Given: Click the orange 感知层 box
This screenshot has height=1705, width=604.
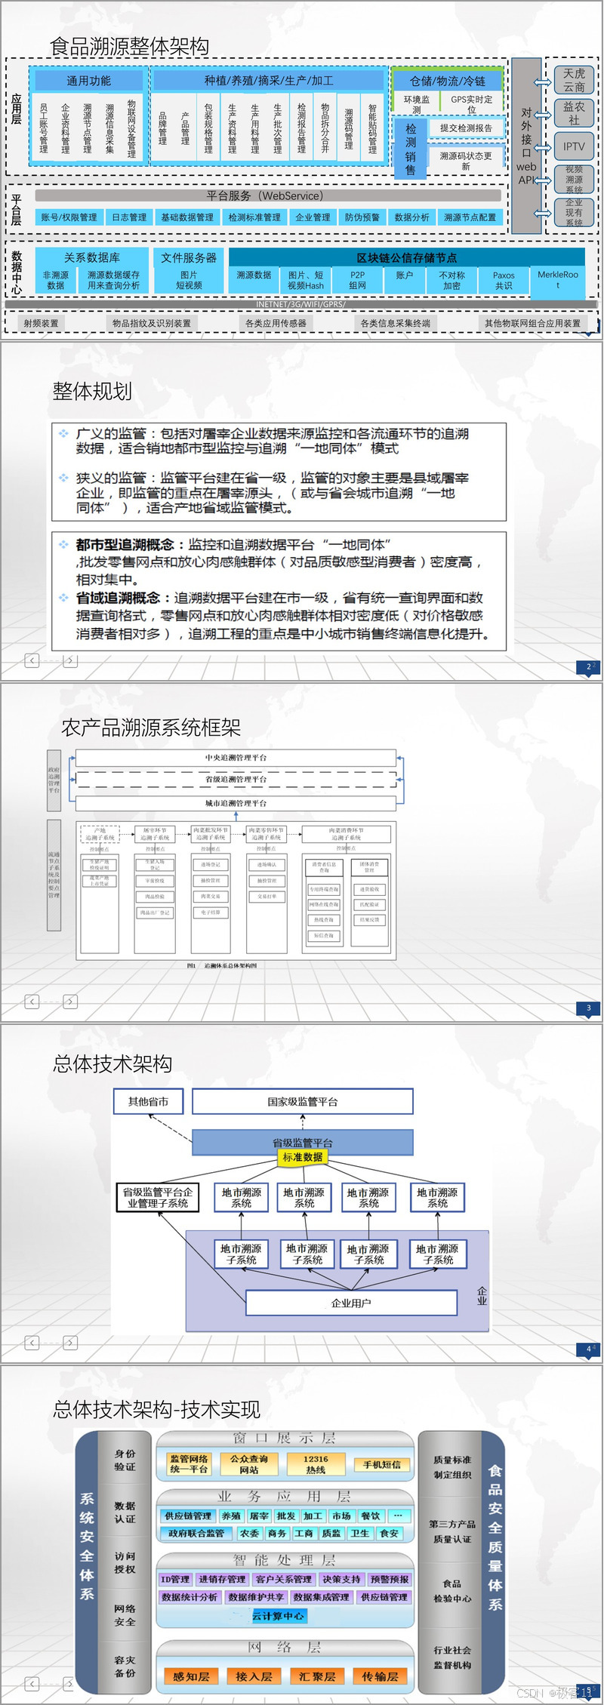Looking at the screenshot, I should [x=191, y=1676].
